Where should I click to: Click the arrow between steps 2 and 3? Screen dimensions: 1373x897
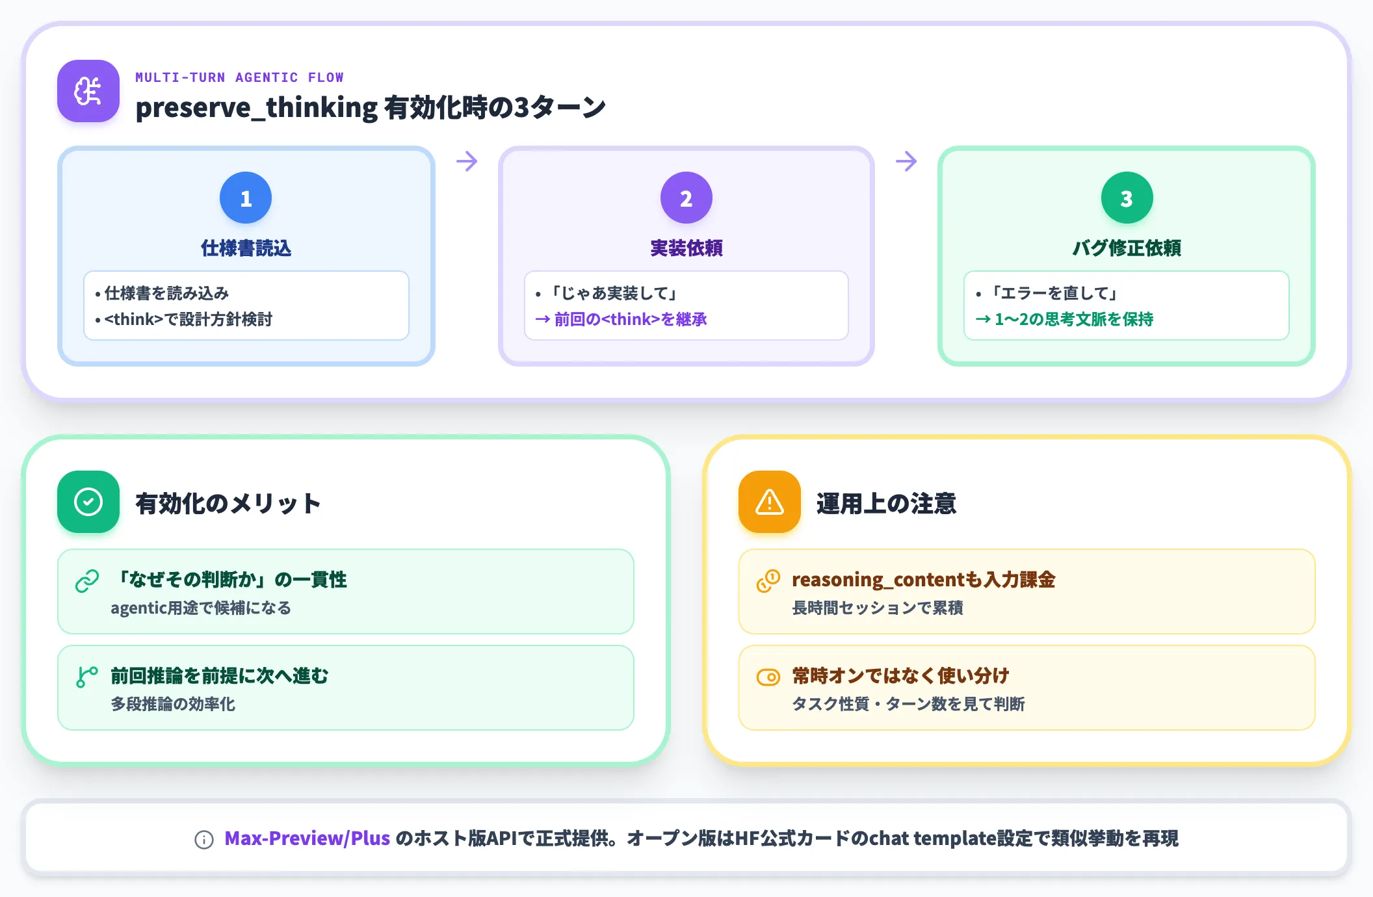coord(906,161)
